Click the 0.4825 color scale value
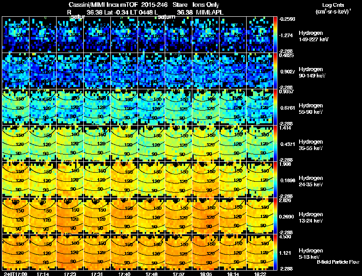 coord(286,55)
